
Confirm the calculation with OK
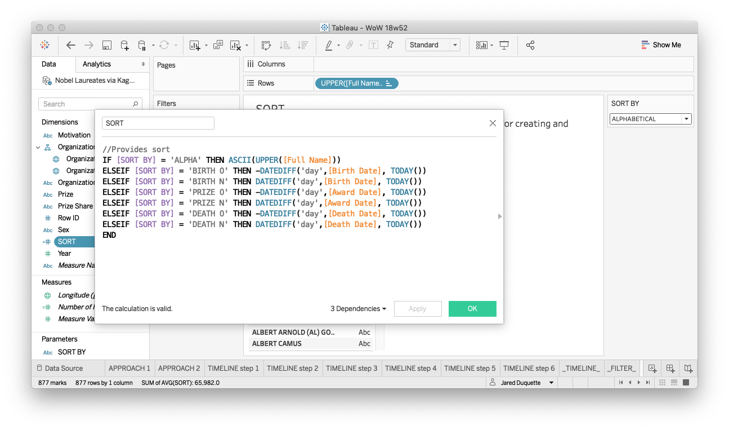472,309
